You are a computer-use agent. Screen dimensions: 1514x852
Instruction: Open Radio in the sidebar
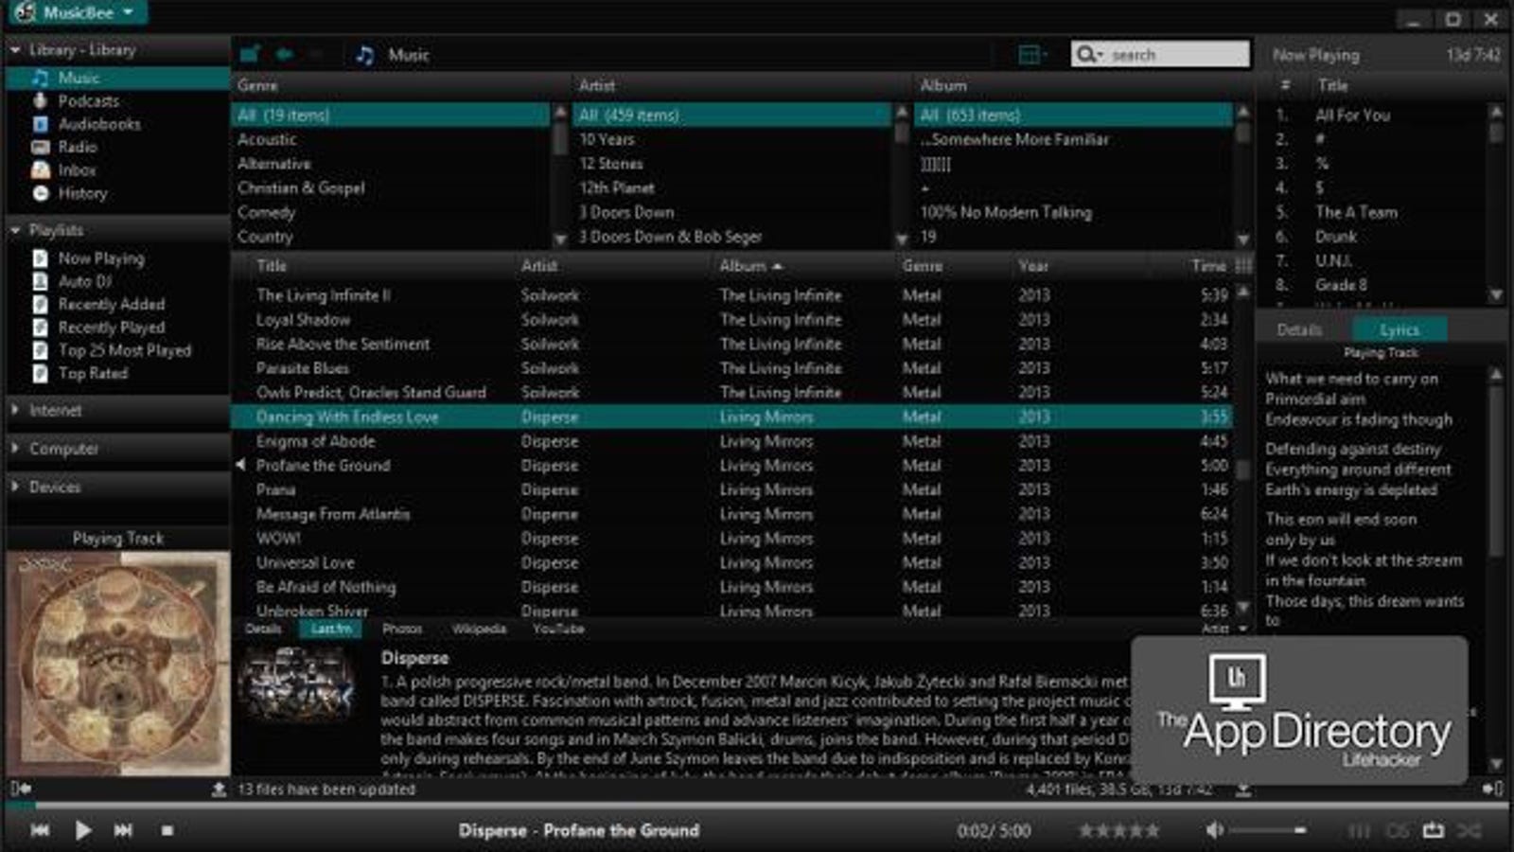click(x=77, y=147)
